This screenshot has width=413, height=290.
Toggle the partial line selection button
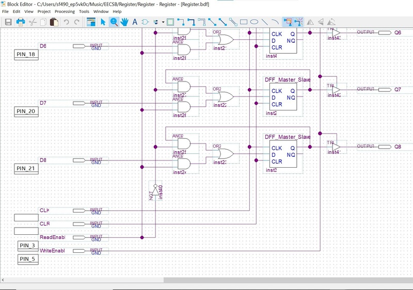298,22
